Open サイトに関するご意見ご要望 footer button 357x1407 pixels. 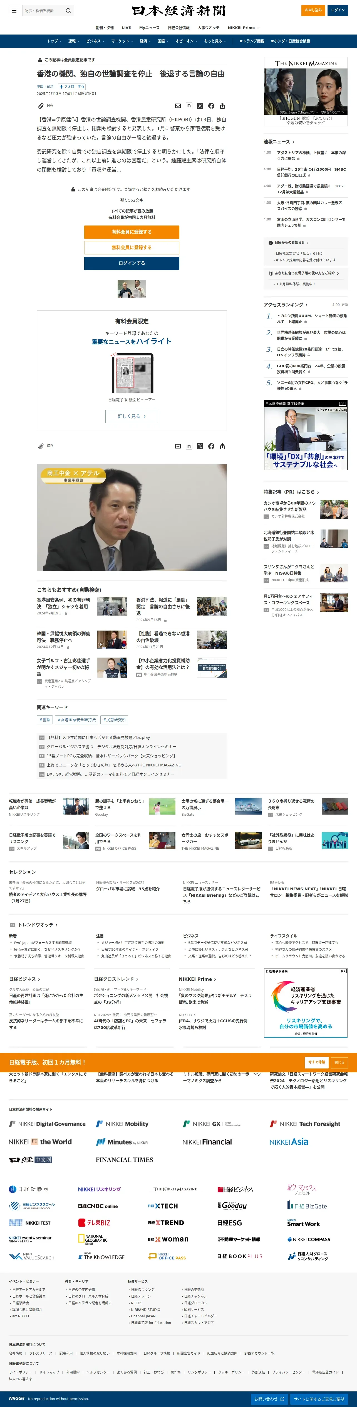coord(319,1399)
